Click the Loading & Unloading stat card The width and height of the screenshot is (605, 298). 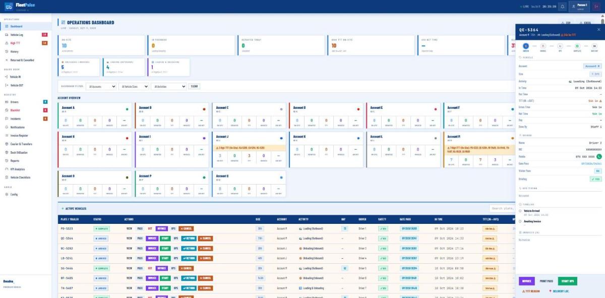click(x=169, y=67)
